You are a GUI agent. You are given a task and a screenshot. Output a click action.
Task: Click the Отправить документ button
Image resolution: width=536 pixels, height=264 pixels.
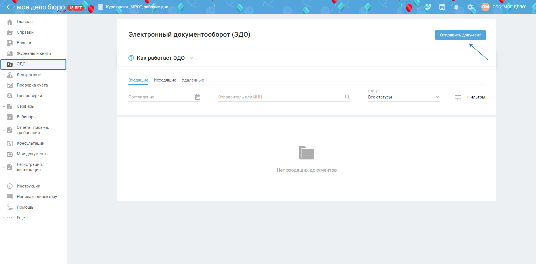coord(460,35)
